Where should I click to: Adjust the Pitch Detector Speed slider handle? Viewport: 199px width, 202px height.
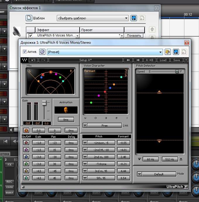[x=177, y=71]
